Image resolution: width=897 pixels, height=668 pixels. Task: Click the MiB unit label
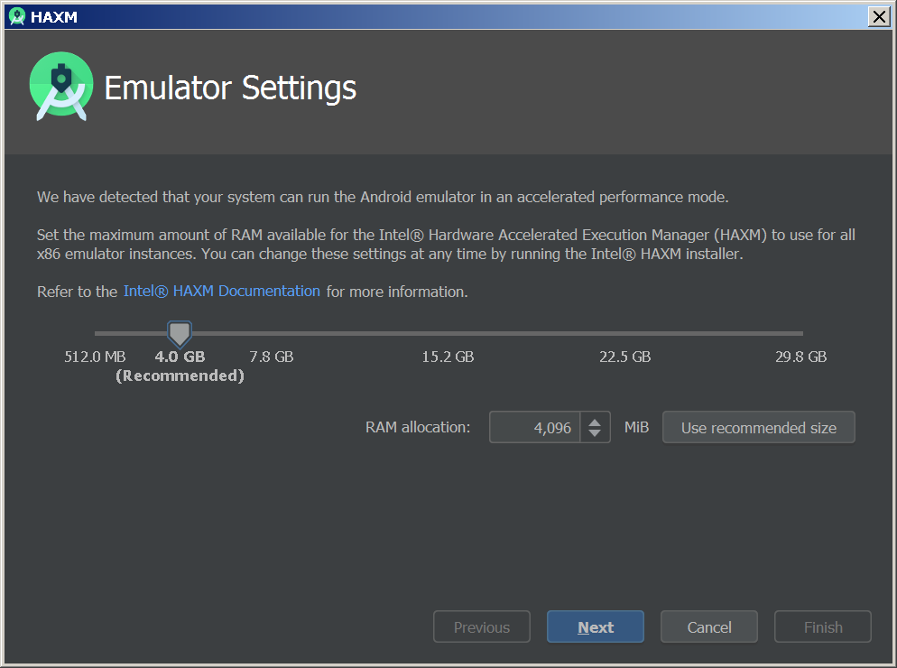pos(636,427)
